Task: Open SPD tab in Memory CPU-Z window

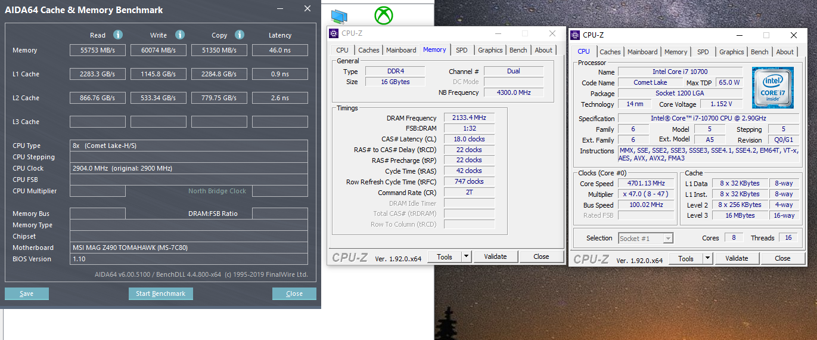Action: tap(462, 50)
